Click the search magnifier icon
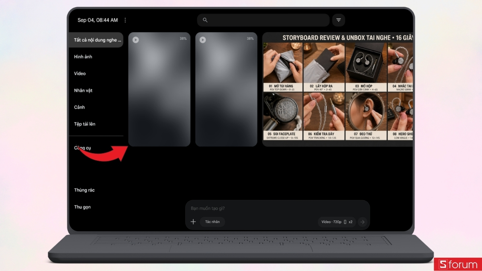 [x=205, y=20]
